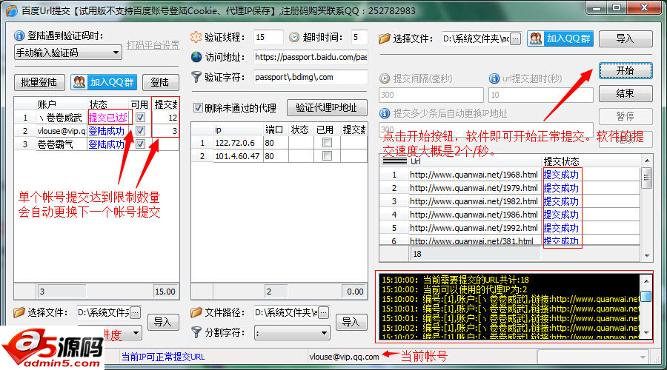This screenshot has height=370, width=667.
Task: Click the funnel icon beside 分割字符
Action: (x=196, y=332)
